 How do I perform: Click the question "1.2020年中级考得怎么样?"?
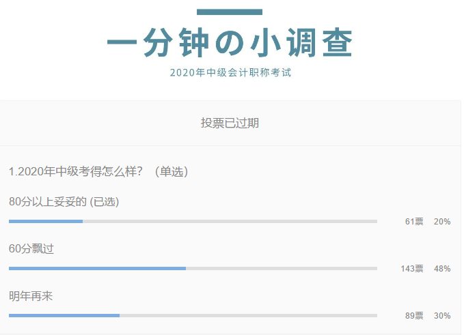click(x=76, y=171)
